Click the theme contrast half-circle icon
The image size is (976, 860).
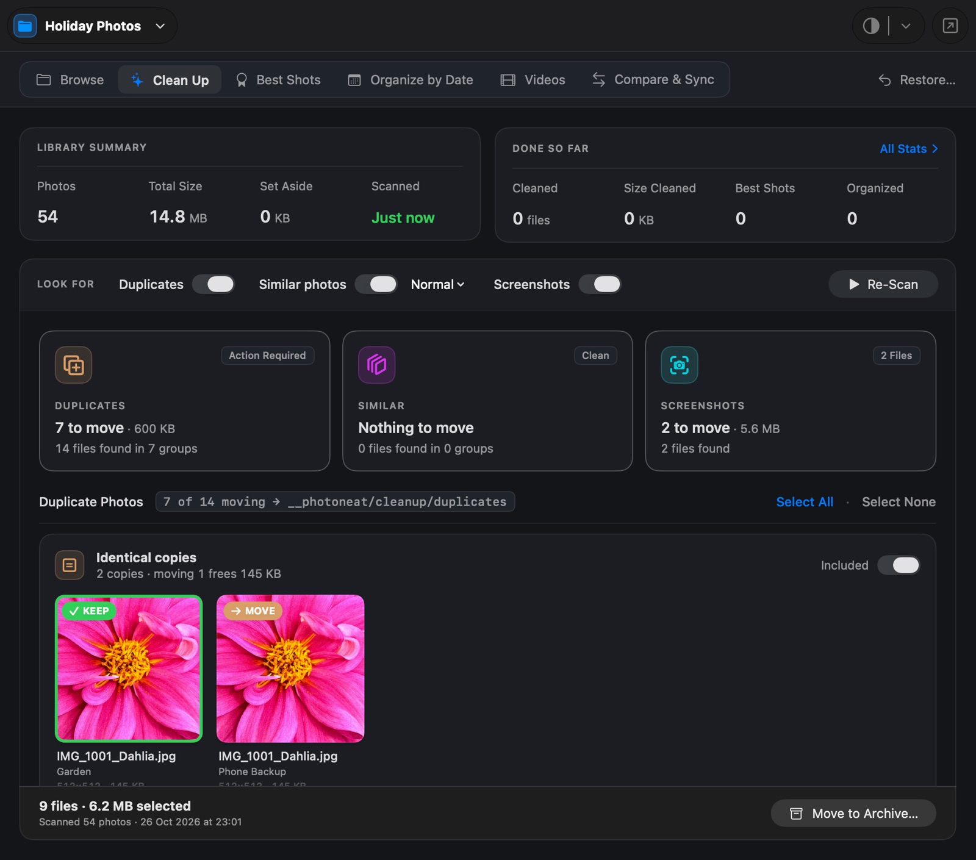pos(871,26)
